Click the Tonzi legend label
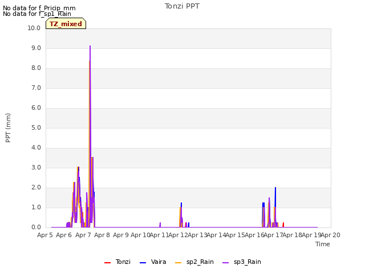This screenshot has width=365, height=273. pyautogui.click(x=123, y=262)
